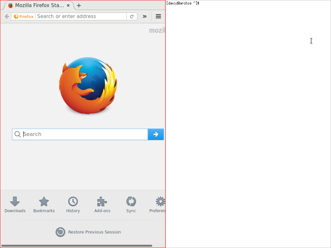Open Preferences gear shortcut
This screenshot has width=331, height=248.
pyautogui.click(x=157, y=204)
